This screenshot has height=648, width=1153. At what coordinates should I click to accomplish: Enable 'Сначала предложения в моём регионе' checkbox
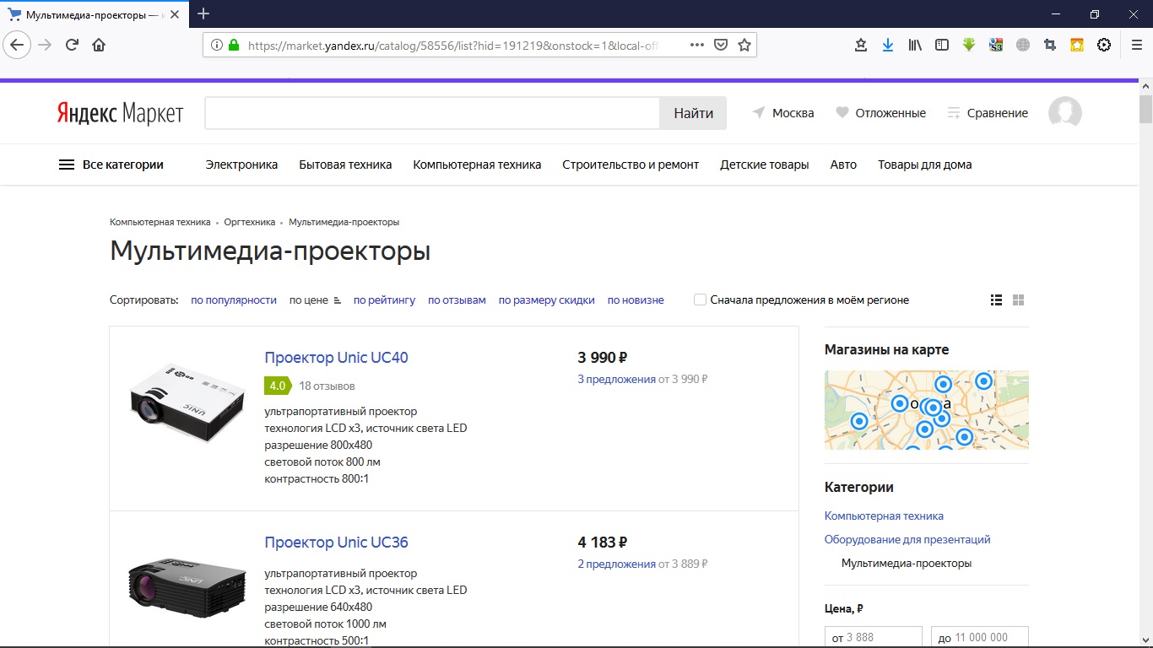(700, 300)
